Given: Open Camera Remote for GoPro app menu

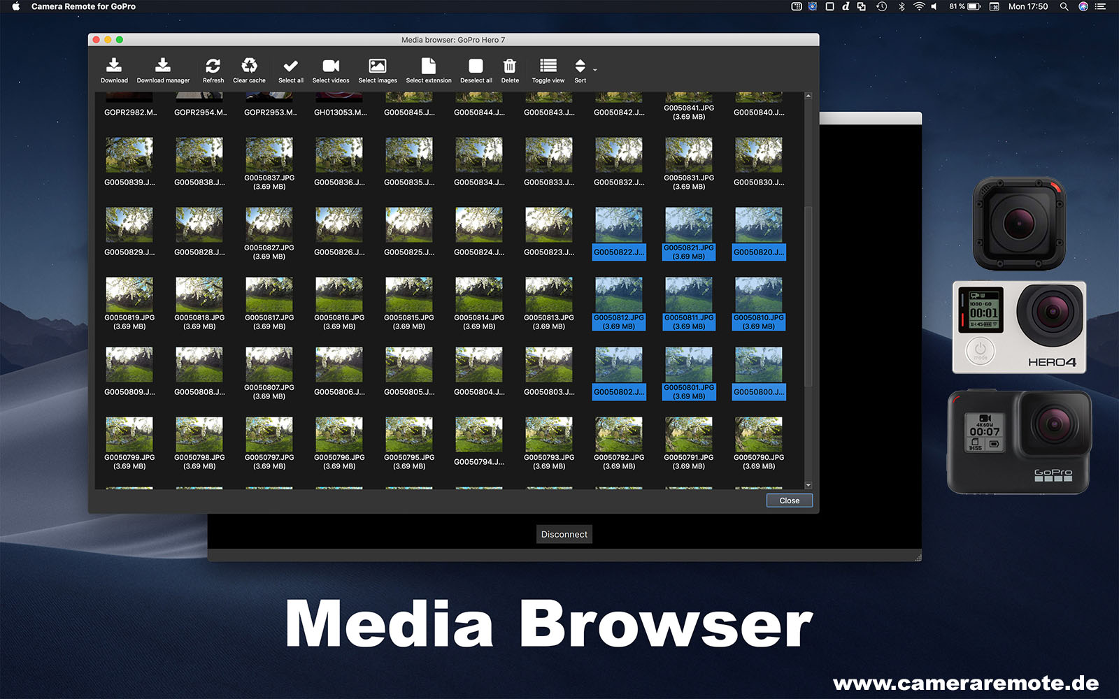Looking at the screenshot, I should click(83, 6).
